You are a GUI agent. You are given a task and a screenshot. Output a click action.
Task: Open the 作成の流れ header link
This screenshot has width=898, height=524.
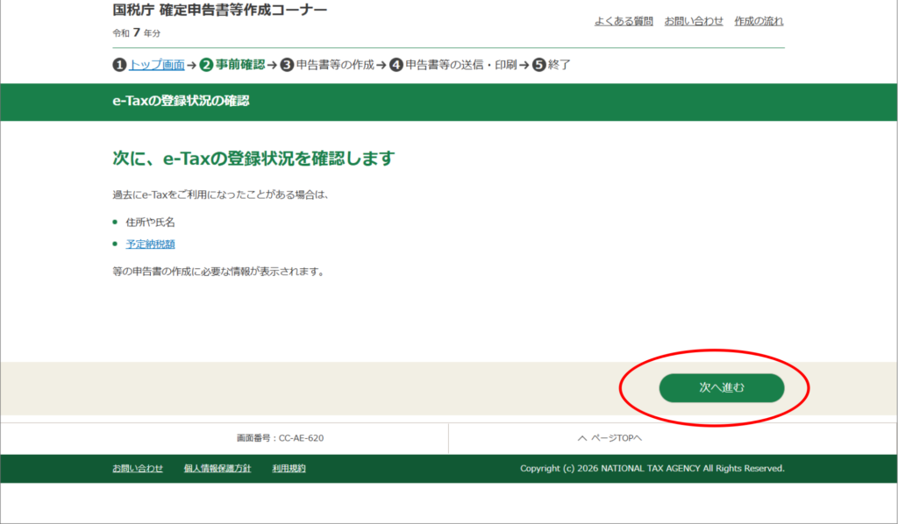[x=759, y=21]
